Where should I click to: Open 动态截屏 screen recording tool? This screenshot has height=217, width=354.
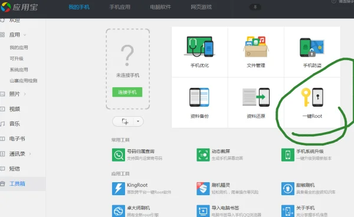[219, 154]
